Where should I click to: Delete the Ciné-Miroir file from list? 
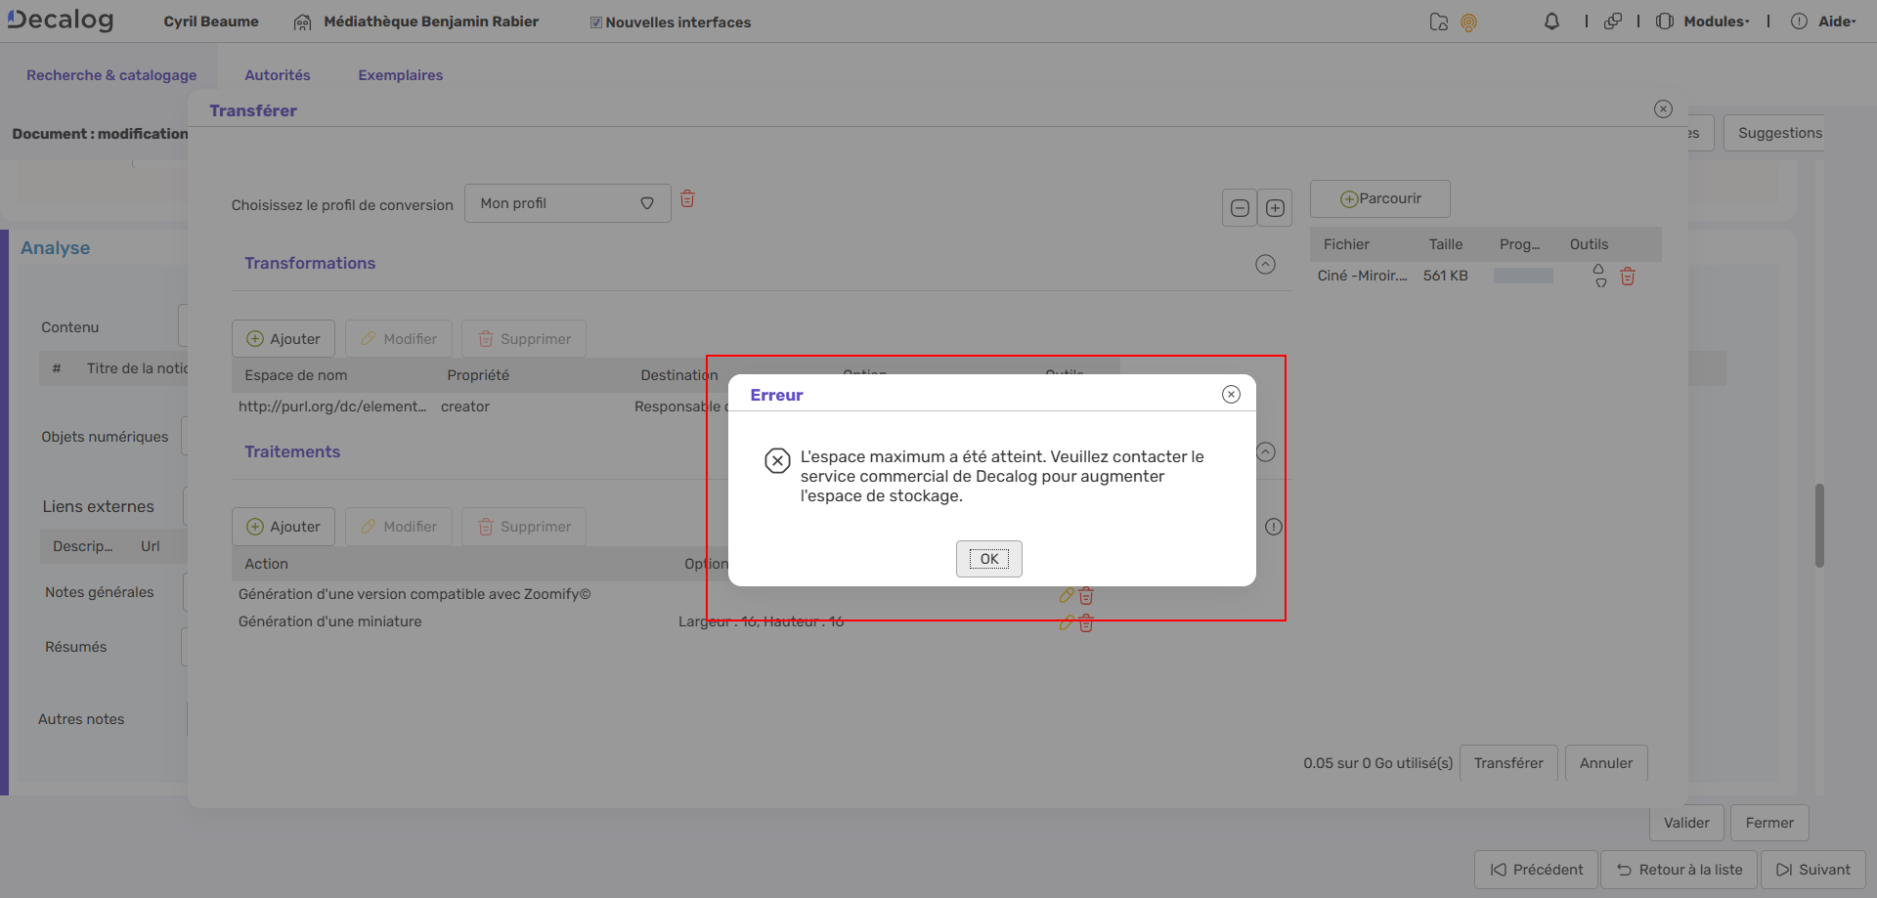[1628, 277]
